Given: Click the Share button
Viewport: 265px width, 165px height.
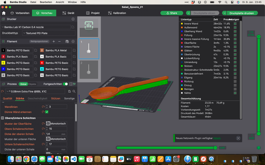Looking at the screenshot, I should point(172,13).
